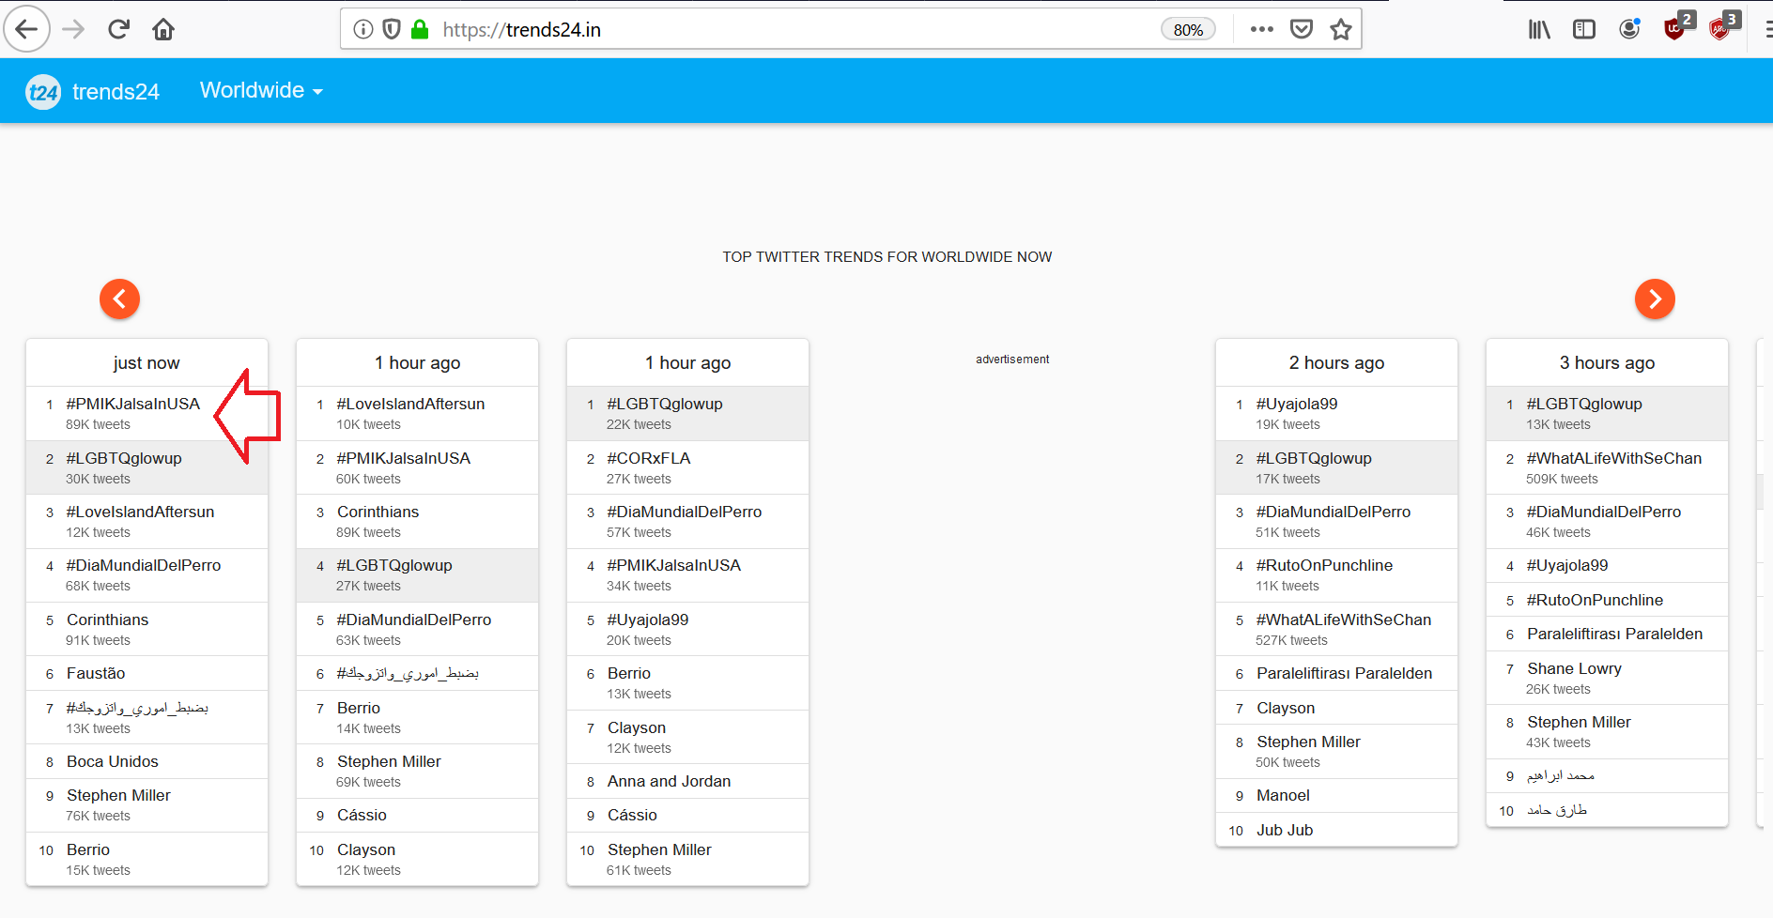Image resolution: width=1773 pixels, height=918 pixels.
Task: Click the browser forward arrow button
Action: coord(73,29)
